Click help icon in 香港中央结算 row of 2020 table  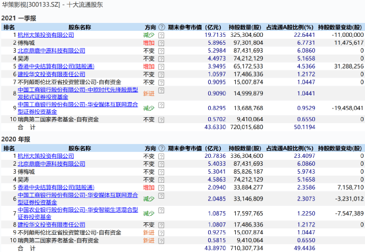pos(161,188)
